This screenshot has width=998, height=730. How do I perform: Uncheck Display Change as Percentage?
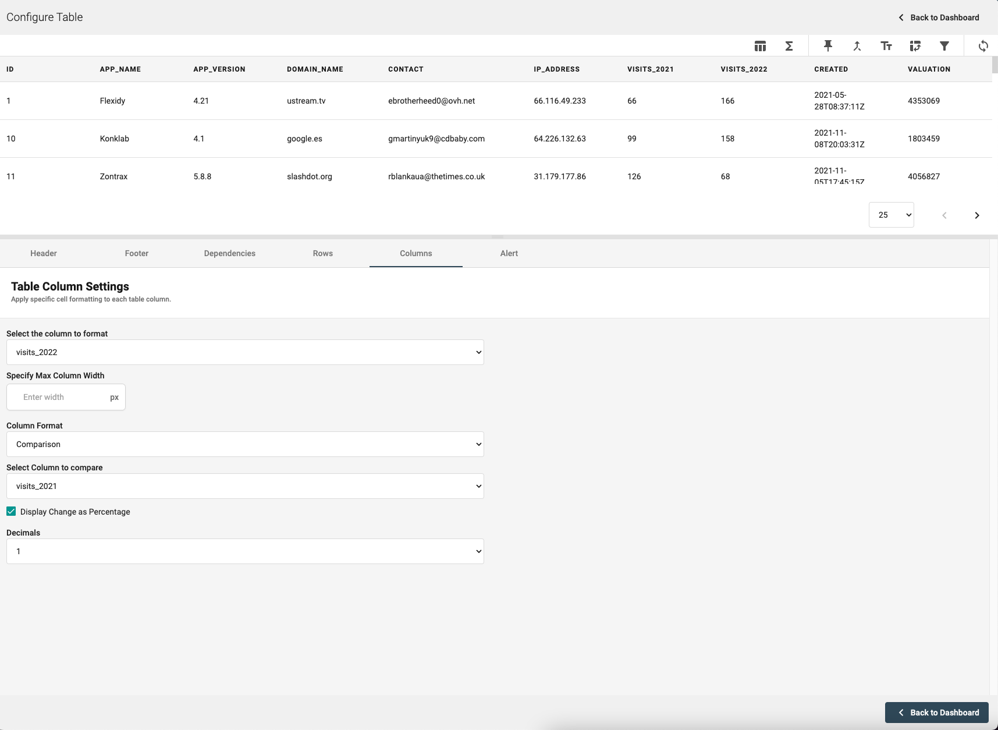(x=11, y=512)
